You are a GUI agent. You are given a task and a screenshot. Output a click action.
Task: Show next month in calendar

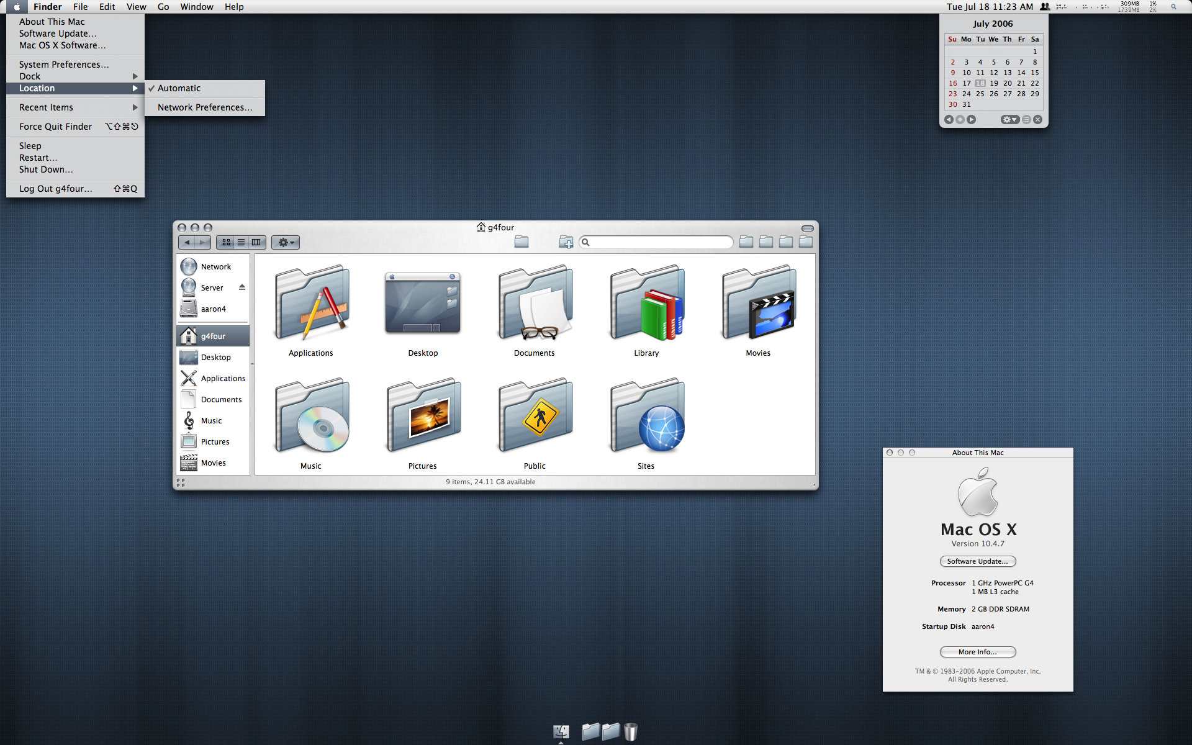tap(971, 120)
